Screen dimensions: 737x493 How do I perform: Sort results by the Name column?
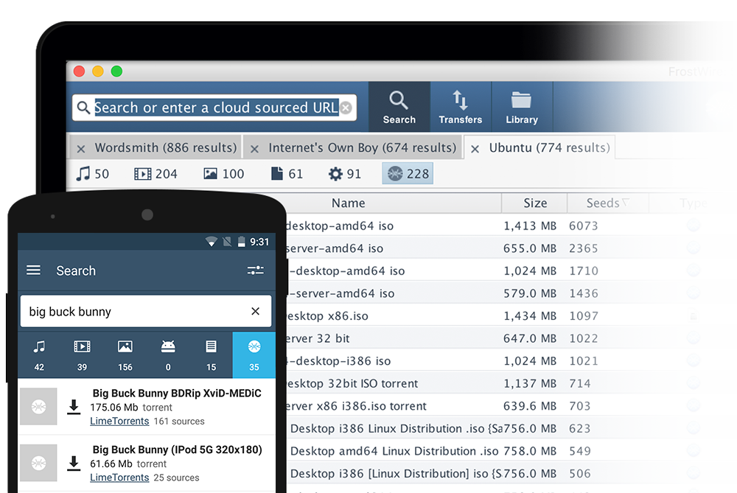[348, 203]
